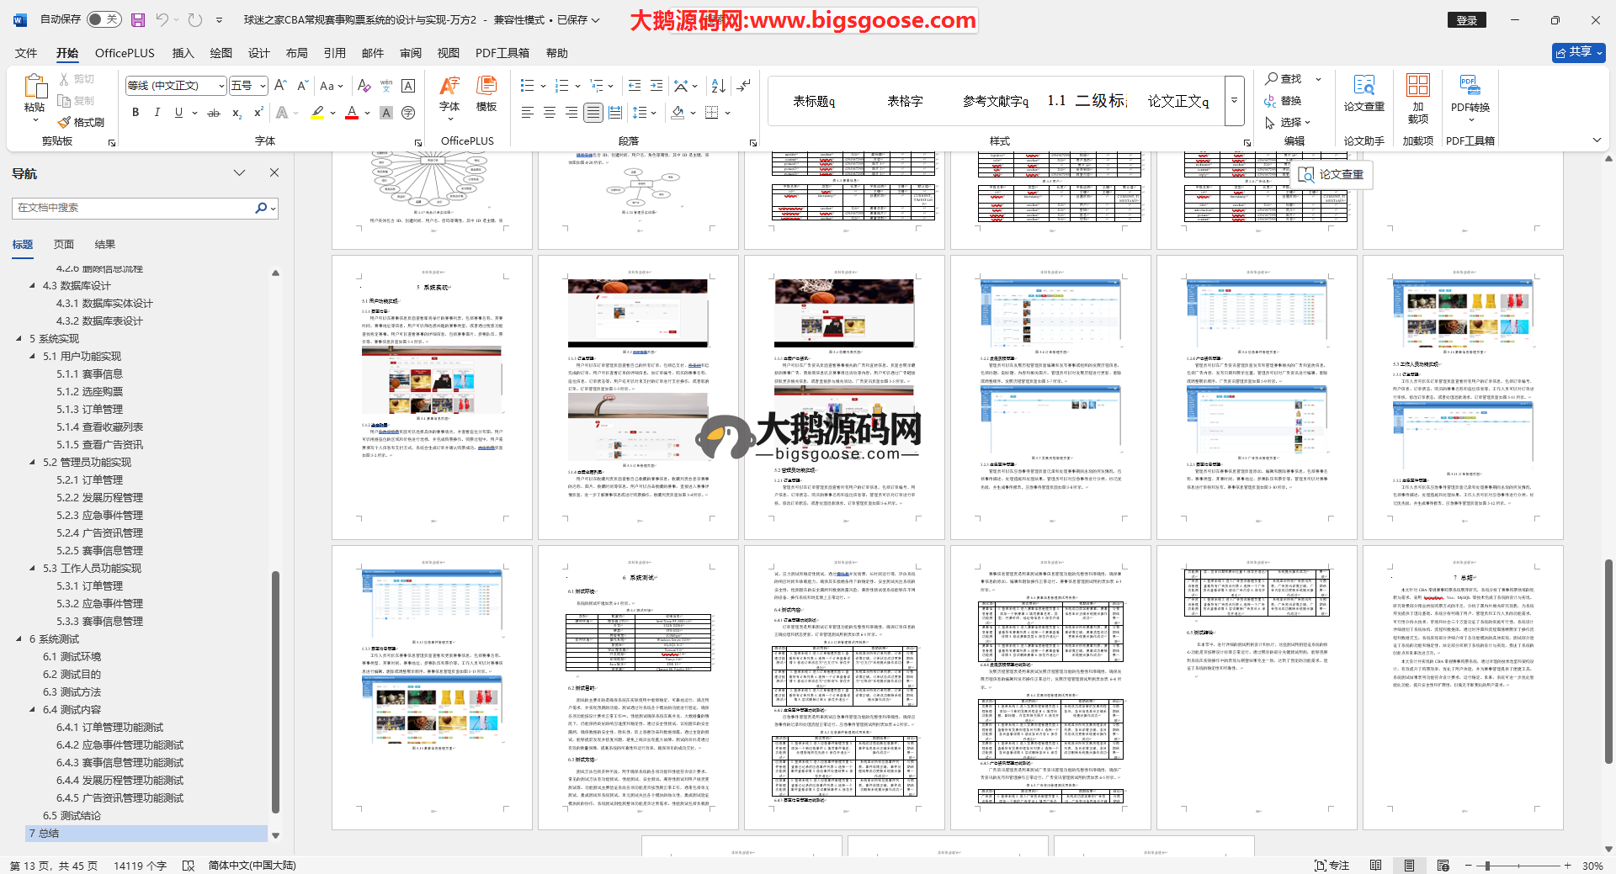Click the Paper Check (论文查重) ribbon icon
The width and height of the screenshot is (1616, 874).
point(1363,93)
